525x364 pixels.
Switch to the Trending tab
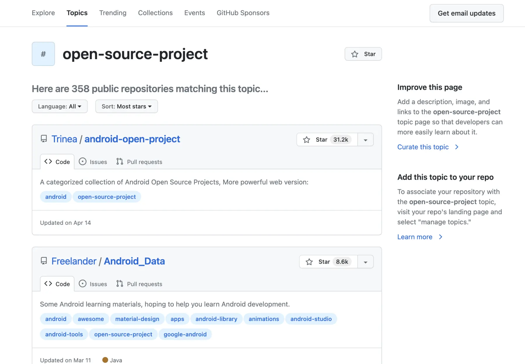click(113, 13)
